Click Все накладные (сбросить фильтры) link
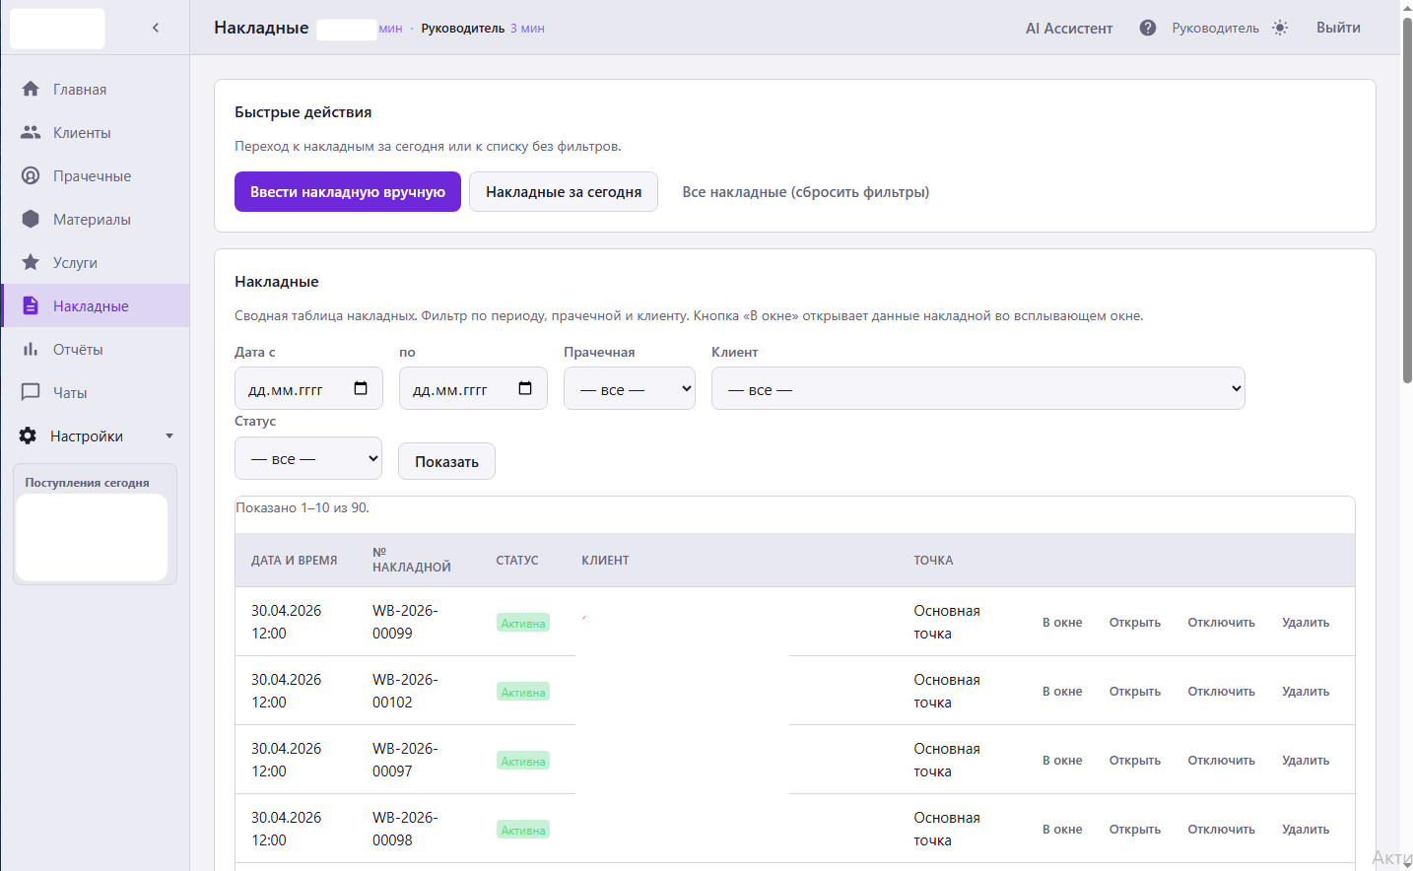1413x871 pixels. (x=806, y=191)
